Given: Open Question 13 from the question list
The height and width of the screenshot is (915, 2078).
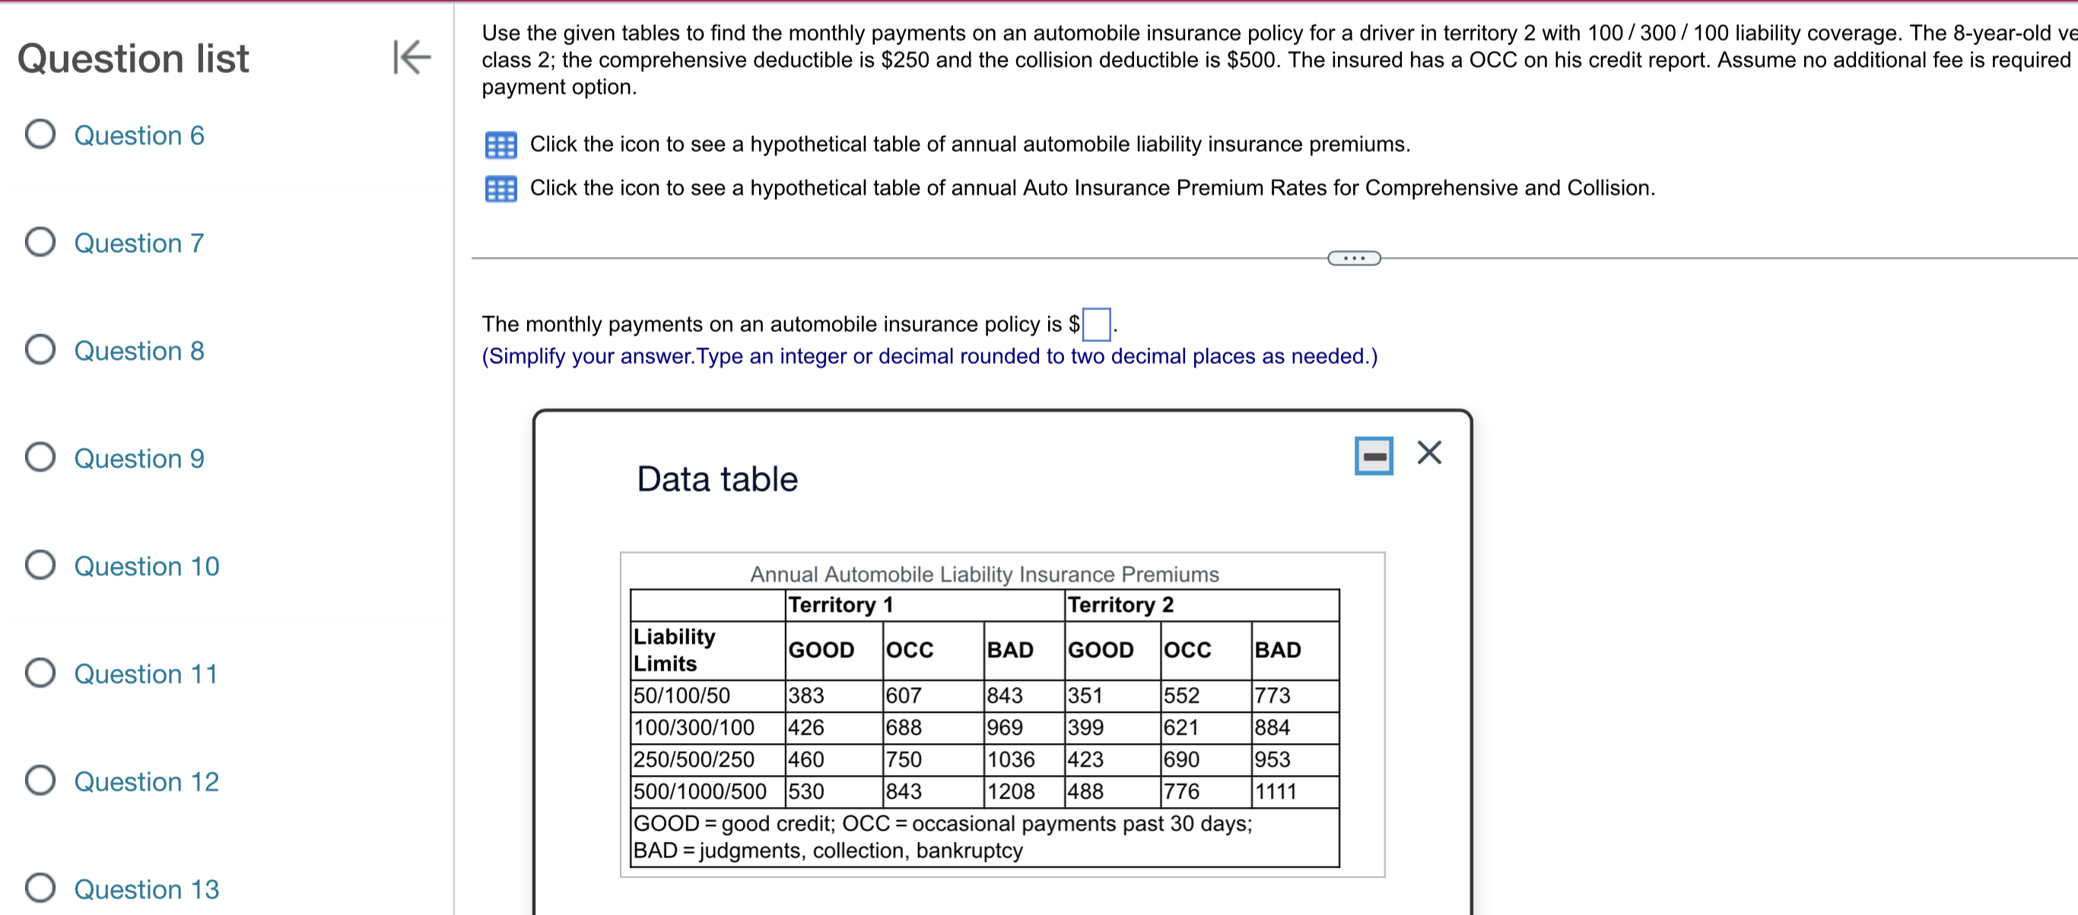Looking at the screenshot, I should pos(145,888).
